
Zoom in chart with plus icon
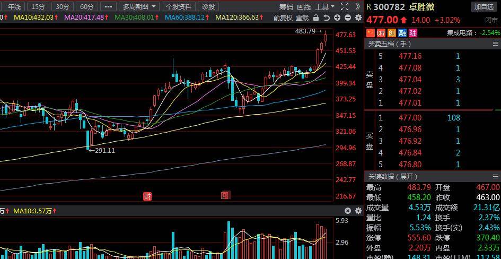337,18
